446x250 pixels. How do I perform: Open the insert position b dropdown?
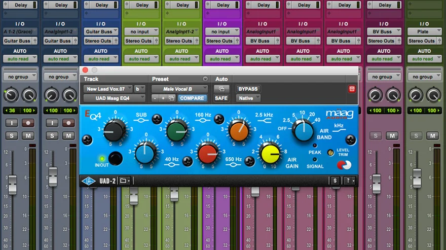(x=140, y=89)
